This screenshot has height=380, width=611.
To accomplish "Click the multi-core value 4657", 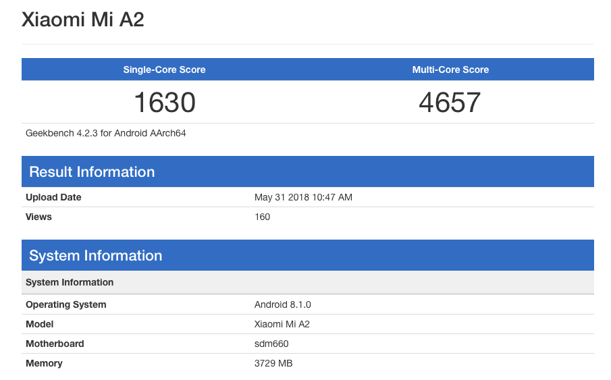I will 450,103.
